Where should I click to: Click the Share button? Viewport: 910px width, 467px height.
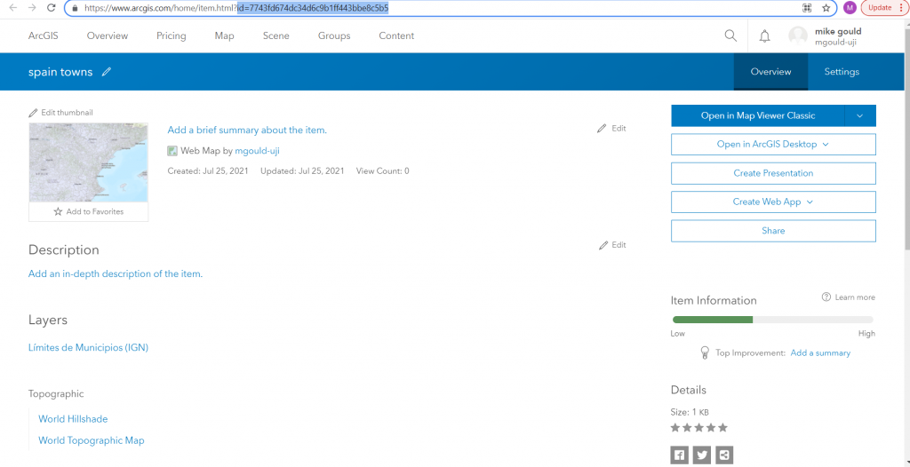(x=773, y=231)
